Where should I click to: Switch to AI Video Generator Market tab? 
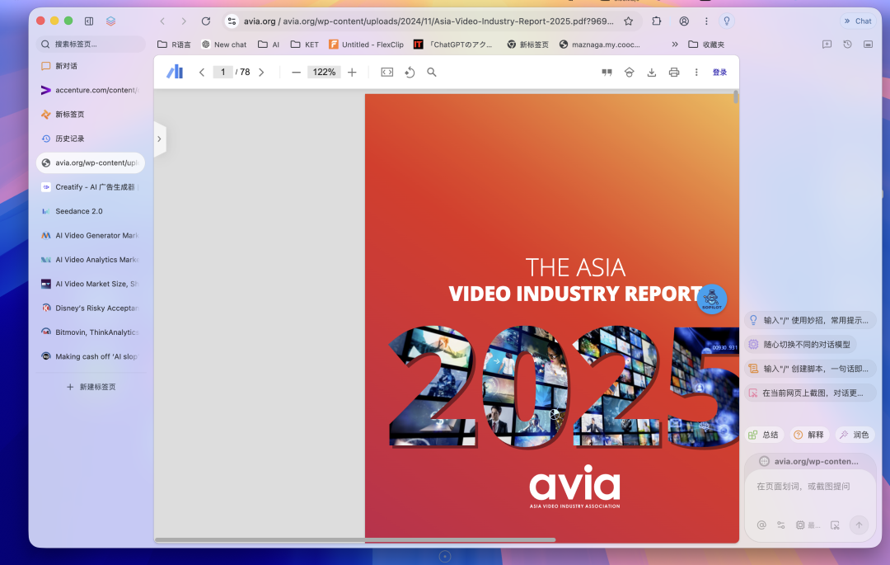tap(91, 235)
